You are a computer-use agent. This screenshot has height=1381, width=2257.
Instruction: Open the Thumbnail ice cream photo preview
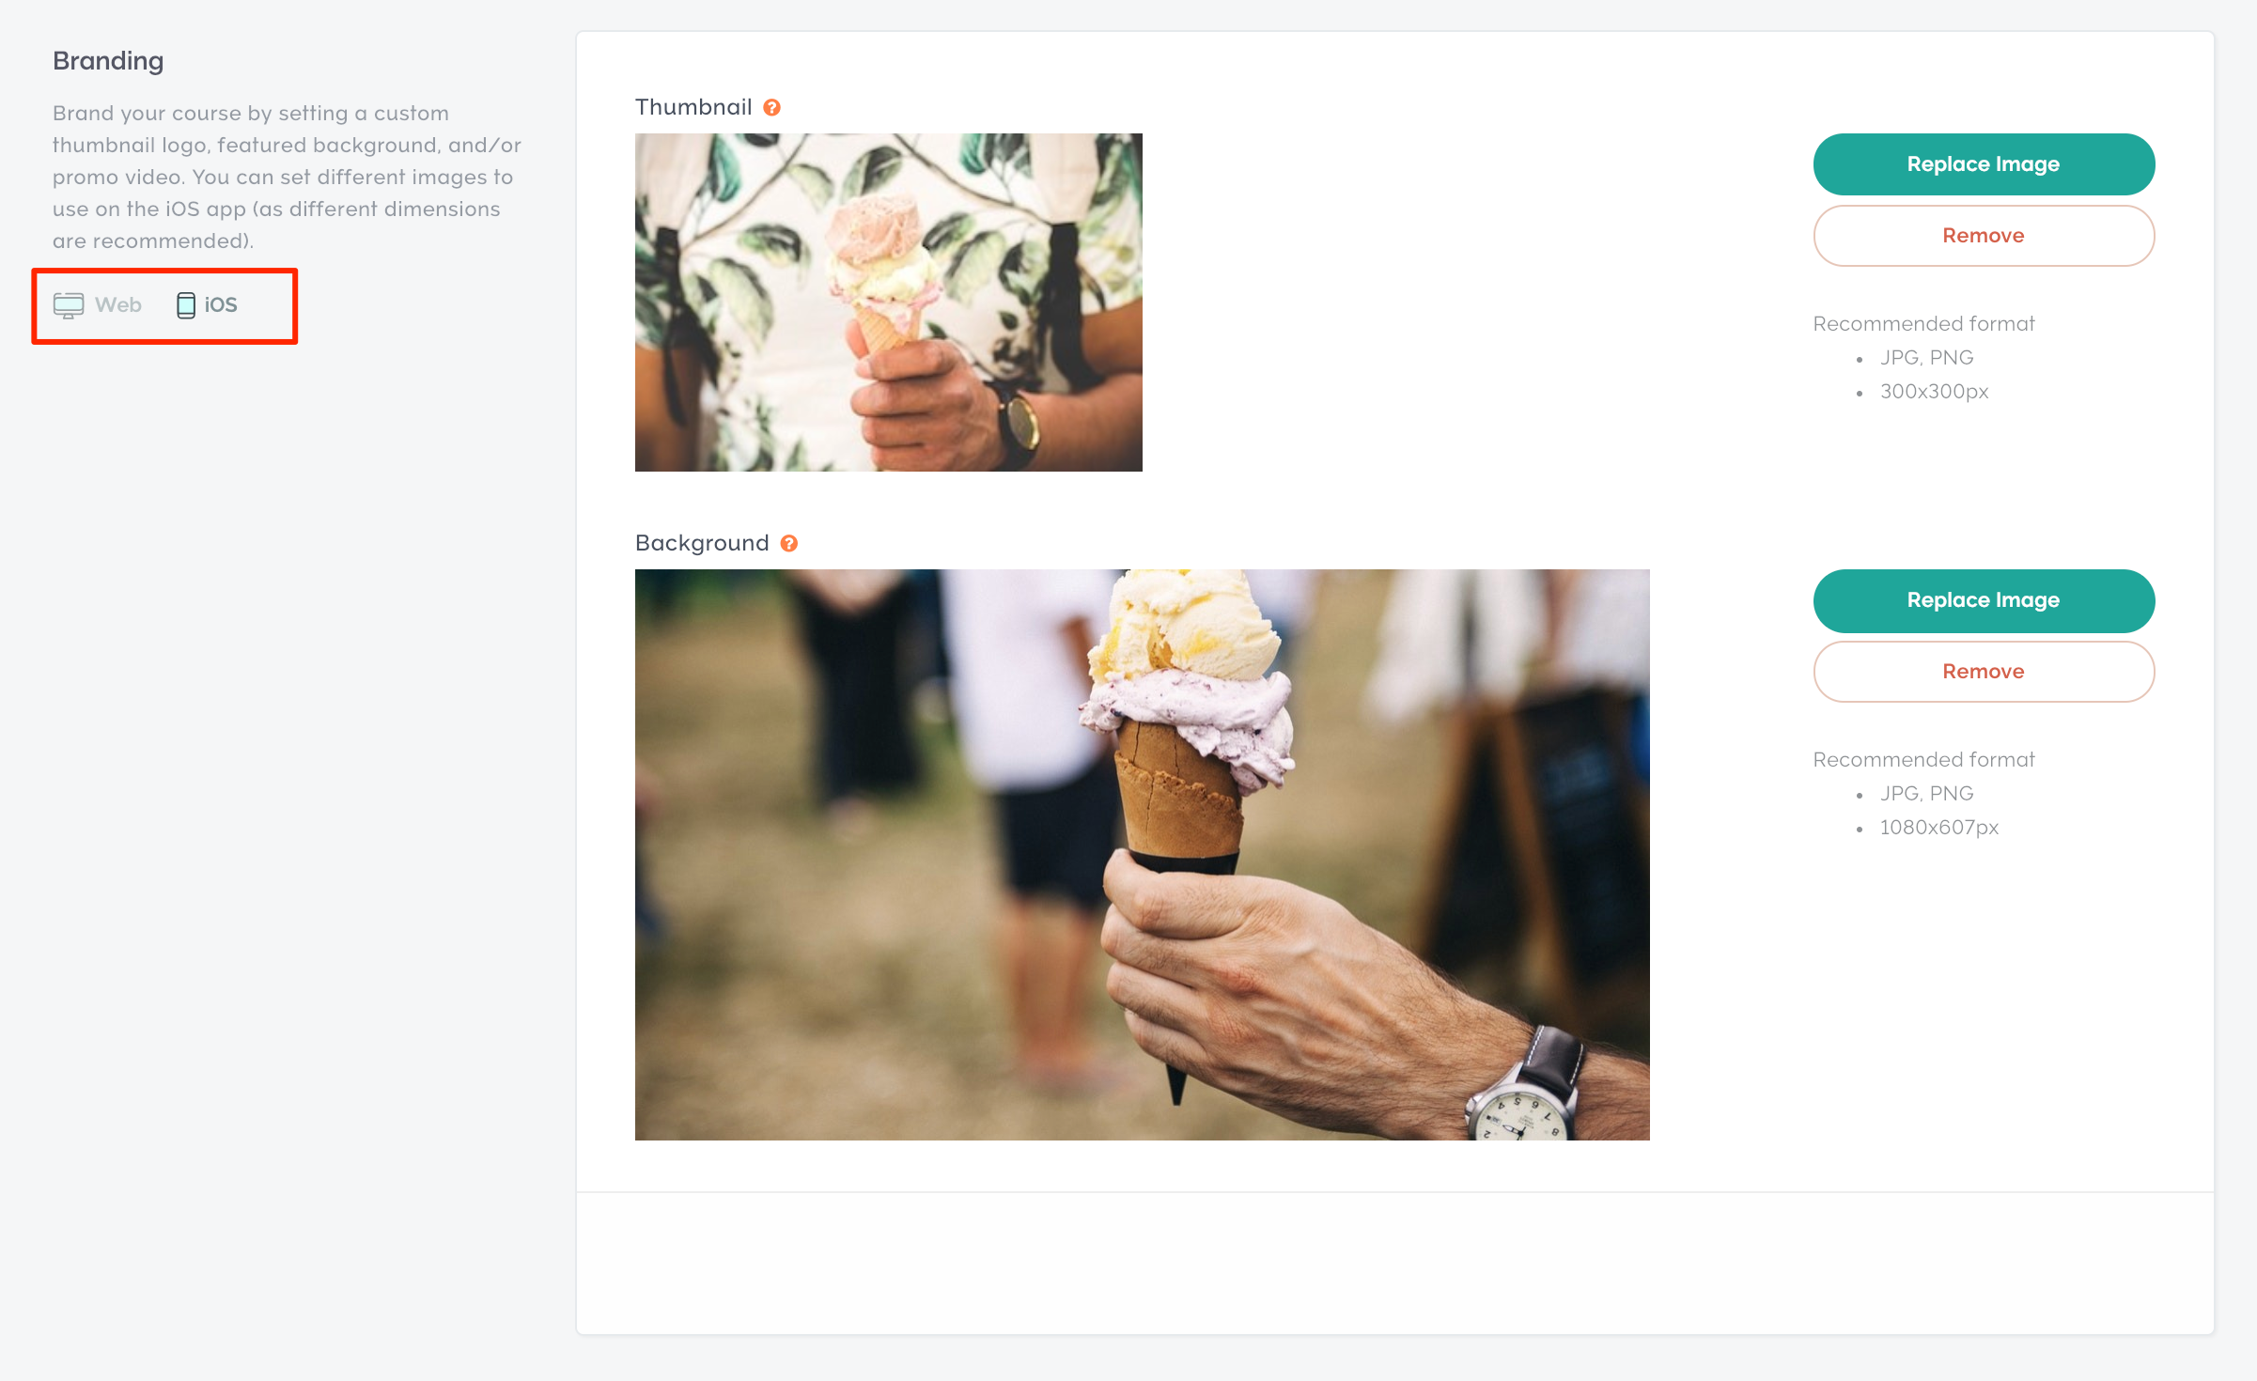point(889,303)
